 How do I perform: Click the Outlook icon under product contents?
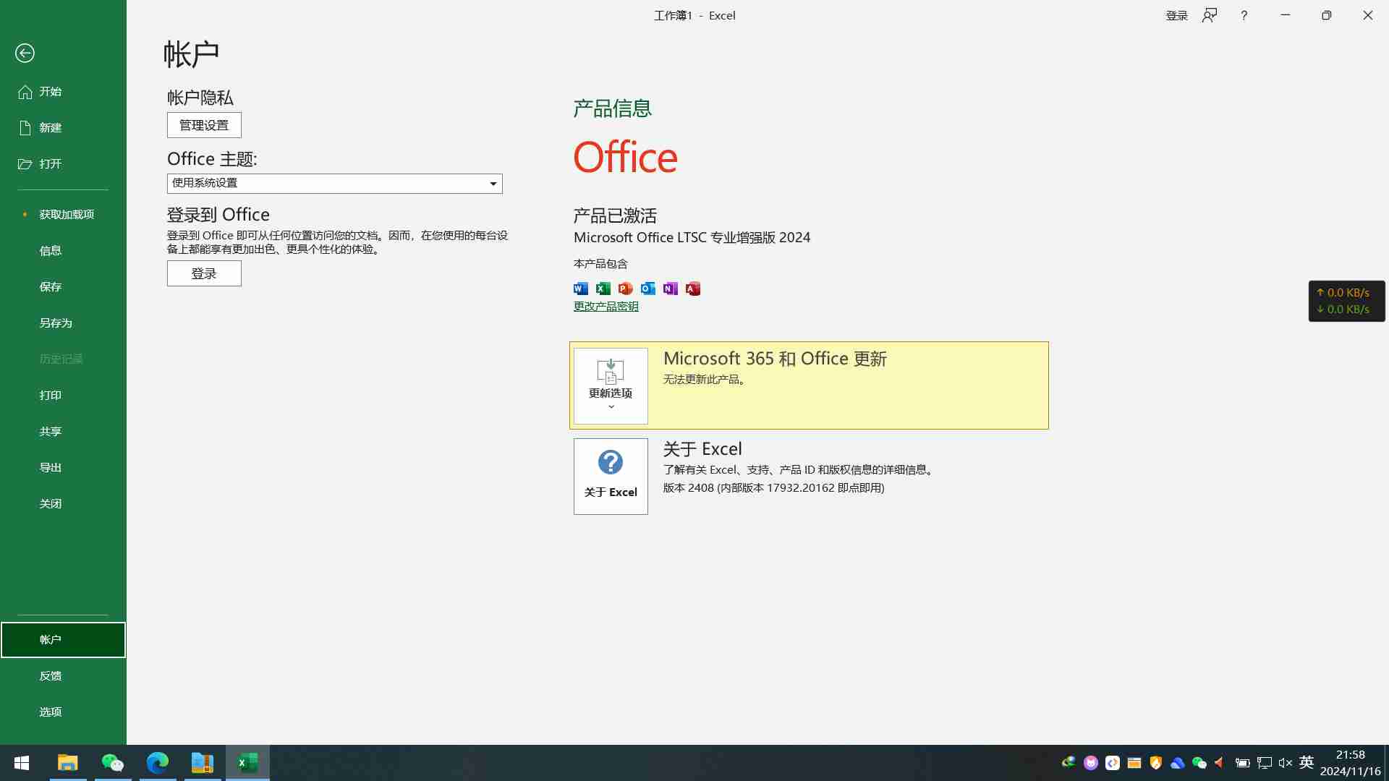pos(647,289)
